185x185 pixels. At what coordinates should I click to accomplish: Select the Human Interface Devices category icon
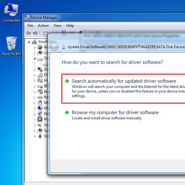pos(40,80)
